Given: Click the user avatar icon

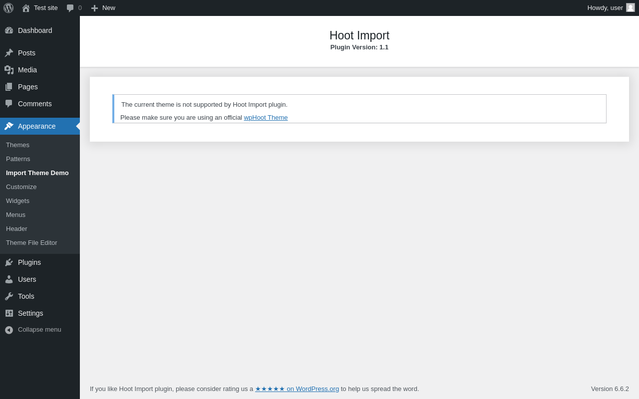Looking at the screenshot, I should (x=631, y=7).
